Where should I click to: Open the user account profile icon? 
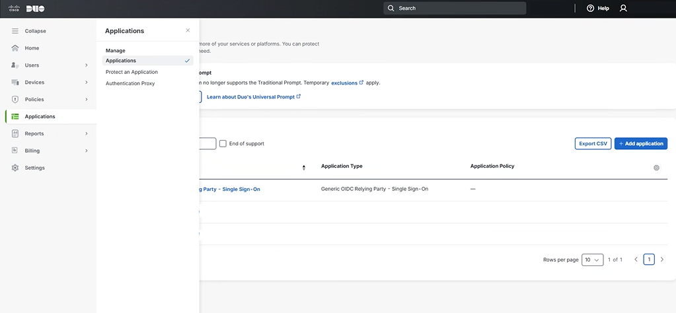[x=623, y=8]
